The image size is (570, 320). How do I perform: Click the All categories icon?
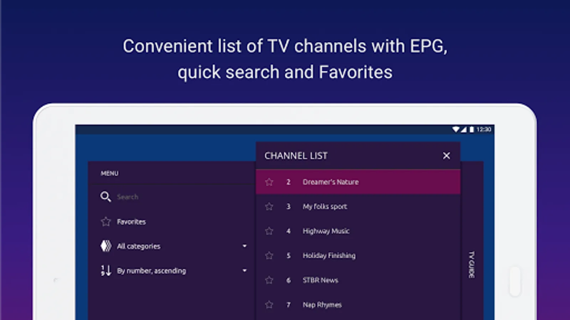[106, 246]
